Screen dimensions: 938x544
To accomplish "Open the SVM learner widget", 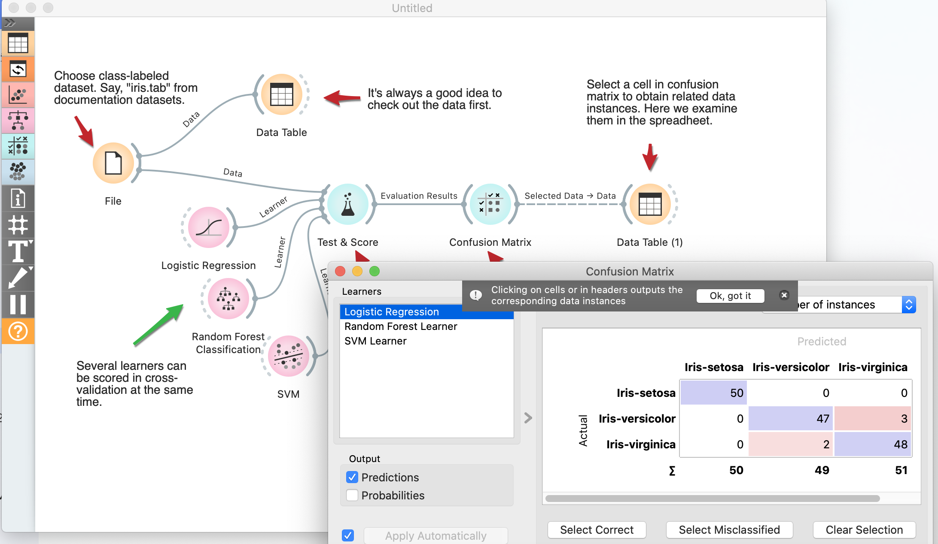I will click(288, 356).
